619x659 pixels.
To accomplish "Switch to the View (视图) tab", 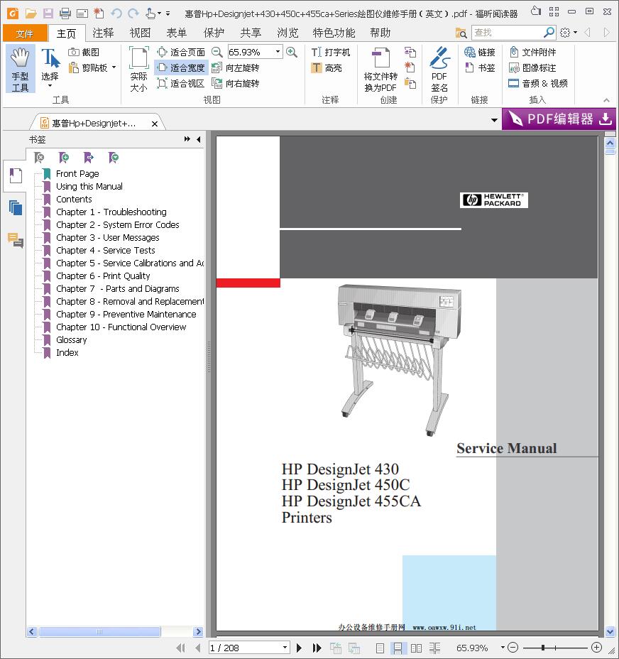I will (140, 33).
